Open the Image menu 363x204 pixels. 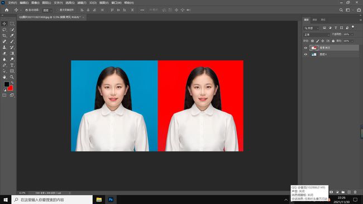[35, 3]
